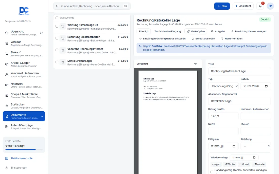Viewport: 279px width, 174px height.
Task: Click the Titel input field
Action: point(239,71)
